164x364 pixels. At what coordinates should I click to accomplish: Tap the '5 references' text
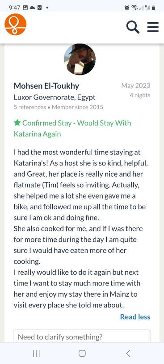click(30, 107)
